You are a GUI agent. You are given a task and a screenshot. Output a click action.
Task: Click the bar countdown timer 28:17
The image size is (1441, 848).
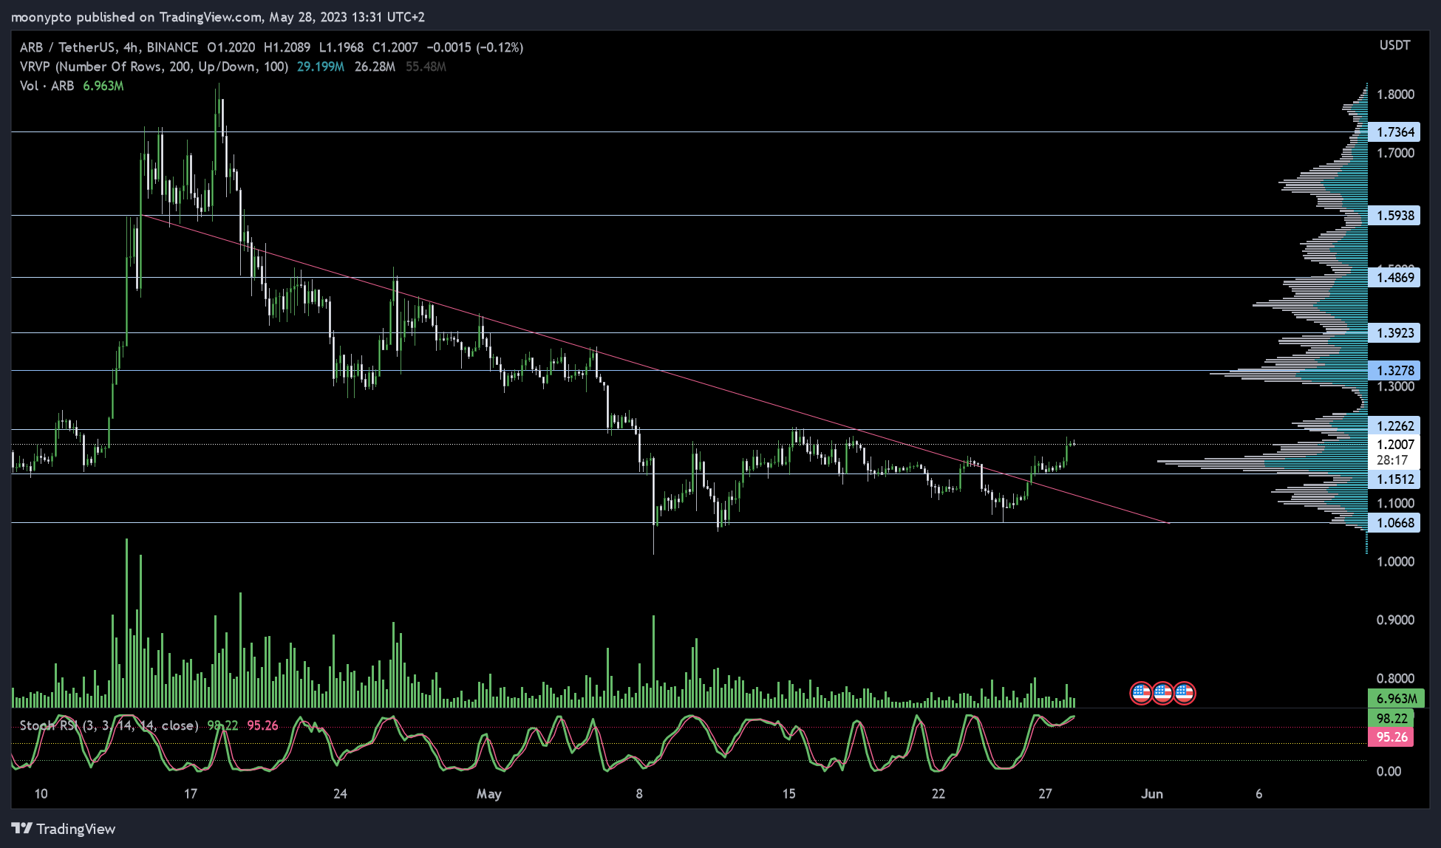(1392, 460)
